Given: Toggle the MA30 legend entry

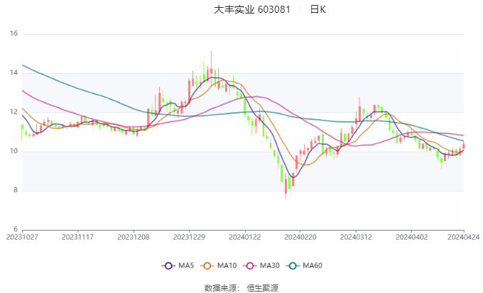Looking at the screenshot, I should pyautogui.click(x=261, y=265).
